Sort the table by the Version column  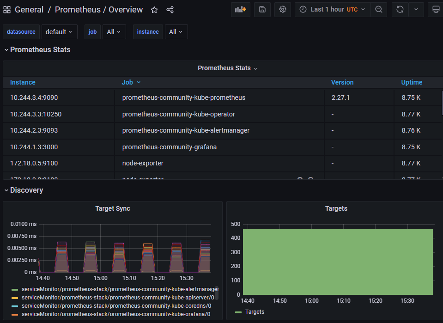[342, 82]
